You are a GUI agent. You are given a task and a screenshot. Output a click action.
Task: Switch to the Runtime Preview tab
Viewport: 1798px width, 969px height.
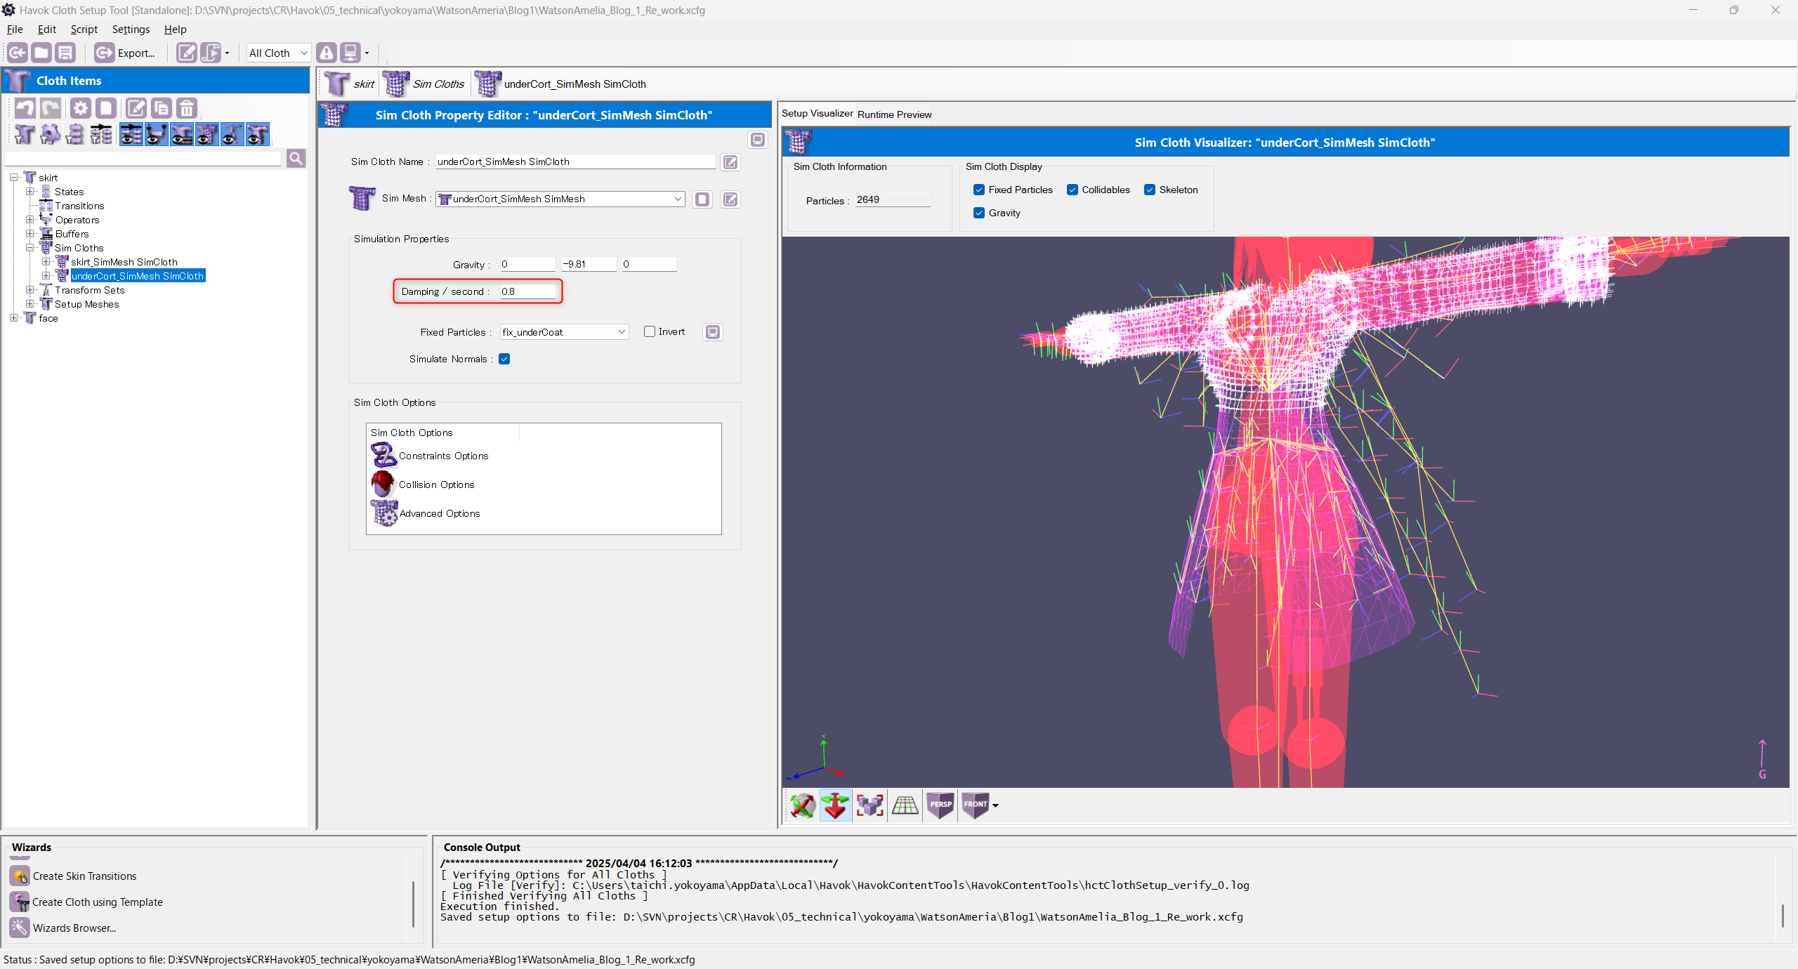coord(894,114)
